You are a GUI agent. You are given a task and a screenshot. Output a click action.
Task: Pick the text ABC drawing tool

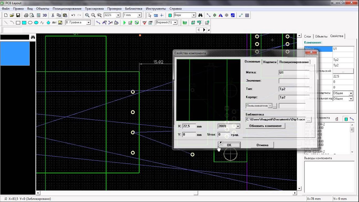point(54,22)
